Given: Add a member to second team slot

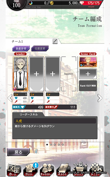Looking at the screenshot, I should tap(36, 74).
